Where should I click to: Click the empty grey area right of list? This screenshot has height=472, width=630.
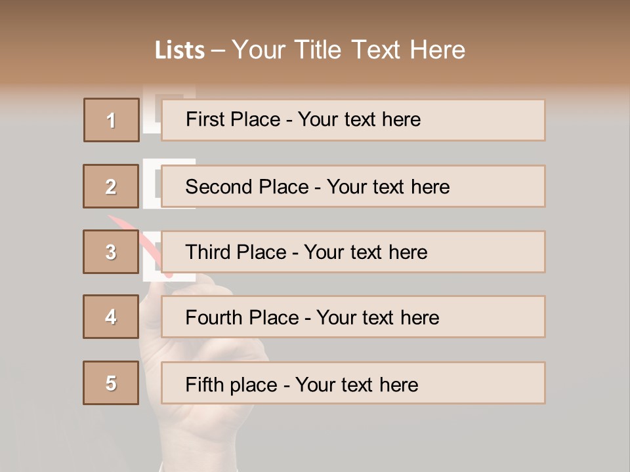point(587,262)
